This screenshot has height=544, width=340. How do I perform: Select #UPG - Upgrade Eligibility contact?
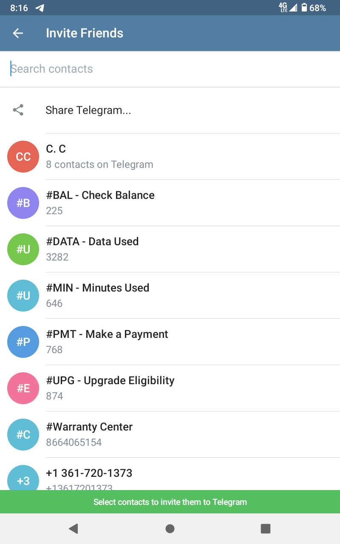point(170,388)
